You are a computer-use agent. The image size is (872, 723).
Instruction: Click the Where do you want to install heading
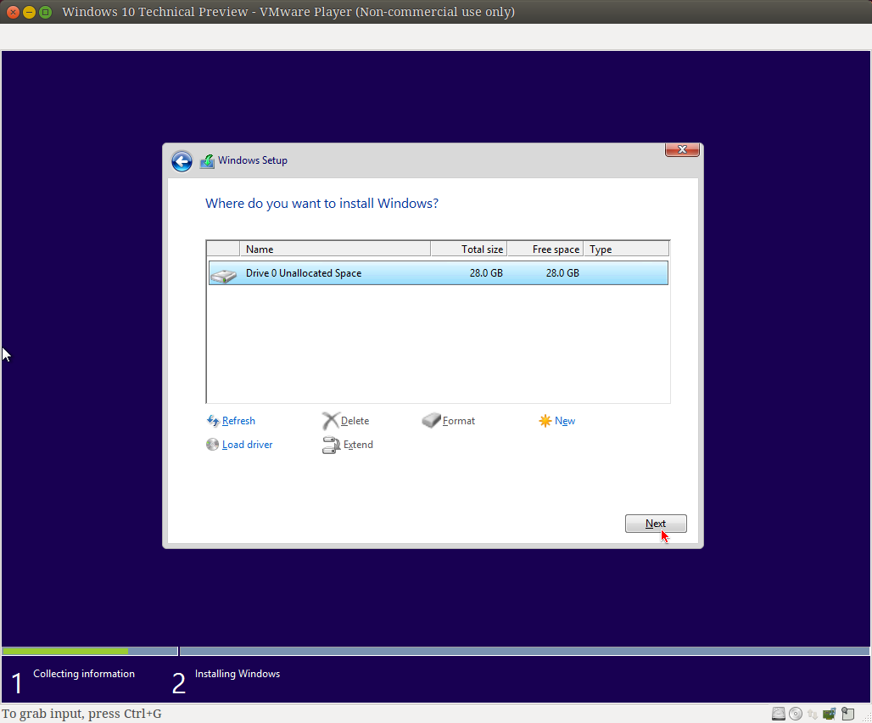[x=322, y=204]
